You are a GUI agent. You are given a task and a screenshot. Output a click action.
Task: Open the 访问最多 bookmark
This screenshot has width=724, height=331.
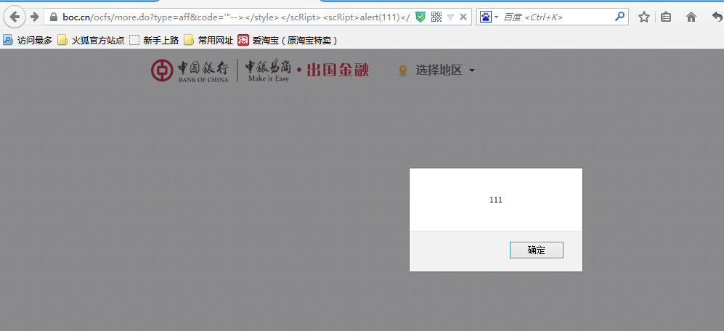(x=28, y=41)
